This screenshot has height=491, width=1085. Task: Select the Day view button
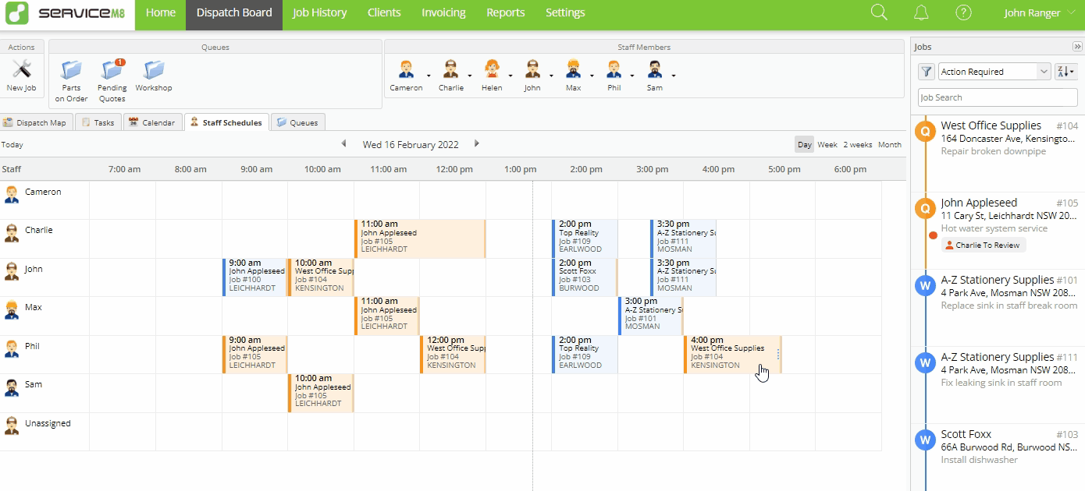[804, 144]
